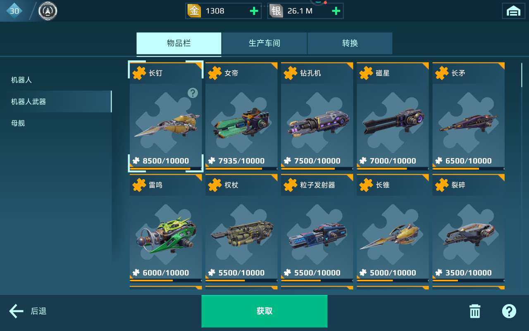Image resolution: width=529 pixels, height=331 pixels.
Task: Click the hangar home icon
Action: tap(513, 11)
